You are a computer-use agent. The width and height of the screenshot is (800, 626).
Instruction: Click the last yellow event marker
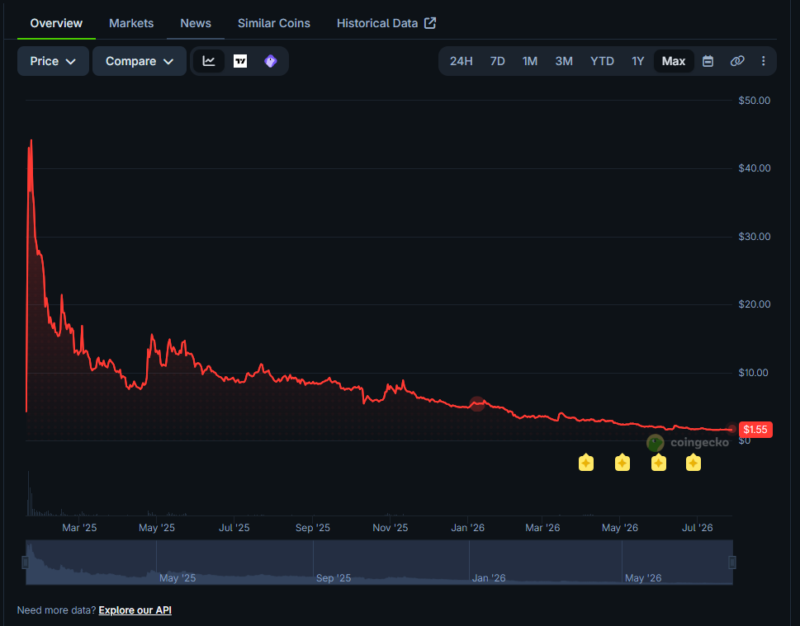pyautogui.click(x=693, y=463)
